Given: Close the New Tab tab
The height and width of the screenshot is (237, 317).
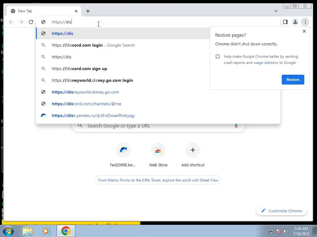Looking at the screenshot, I should click(76, 11).
